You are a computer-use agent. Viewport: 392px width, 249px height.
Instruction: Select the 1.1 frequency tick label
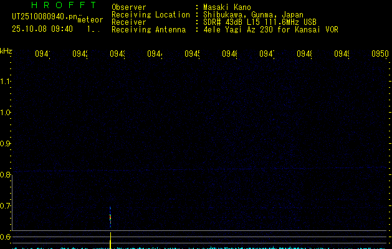tap(6, 82)
